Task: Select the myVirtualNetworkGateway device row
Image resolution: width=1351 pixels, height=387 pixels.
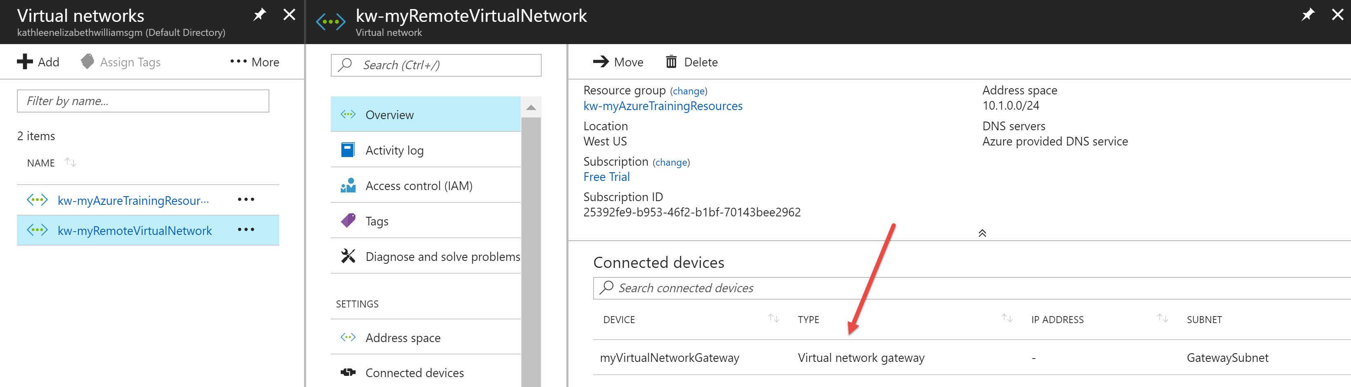Action: [x=972, y=357]
